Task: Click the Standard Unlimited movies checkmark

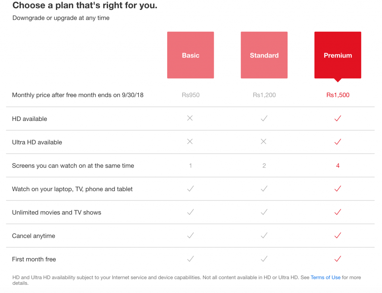Action: pyautogui.click(x=264, y=212)
